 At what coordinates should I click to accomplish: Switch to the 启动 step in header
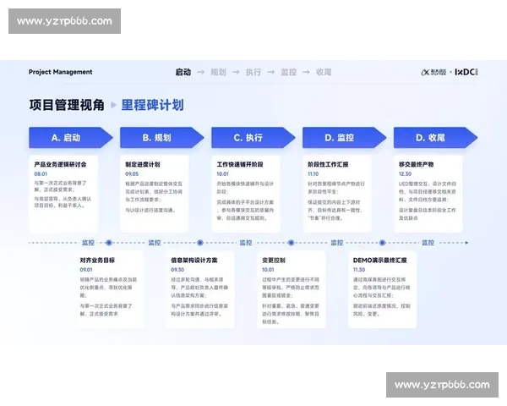pyautogui.click(x=183, y=73)
